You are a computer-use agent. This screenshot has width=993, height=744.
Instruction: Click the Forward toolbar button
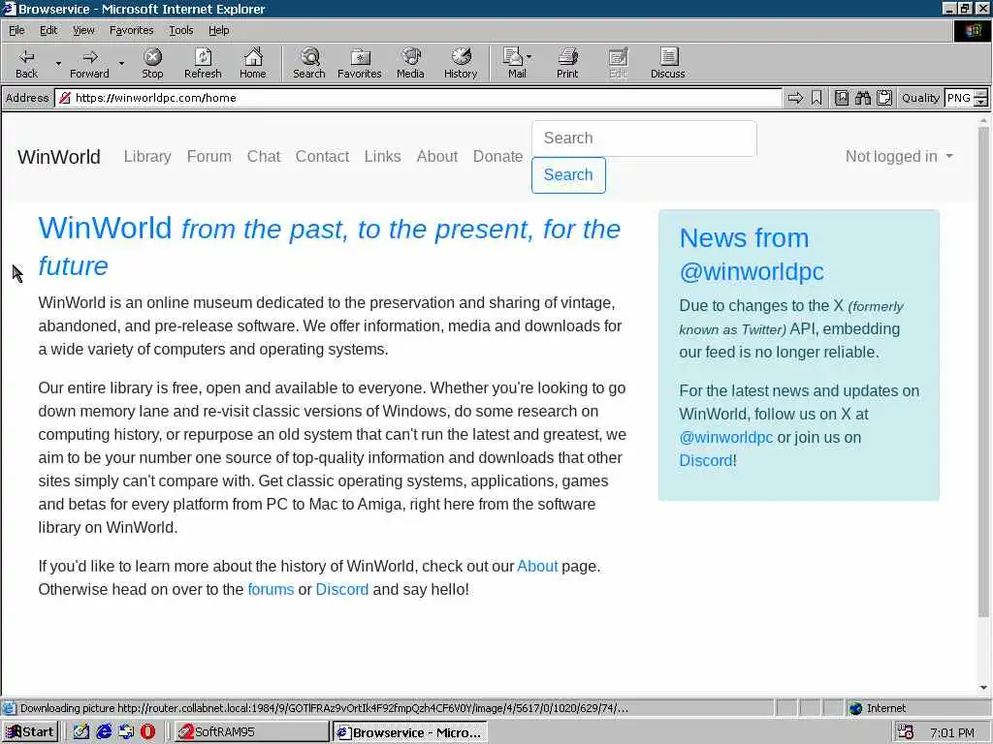point(89,63)
